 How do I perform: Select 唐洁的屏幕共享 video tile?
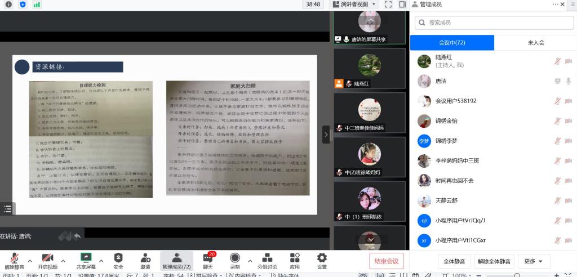pos(370,28)
